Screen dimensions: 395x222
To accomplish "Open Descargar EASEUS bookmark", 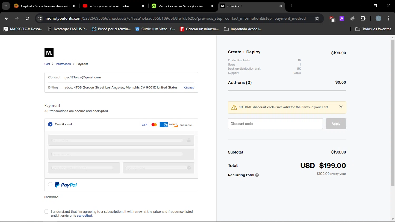I will (x=67, y=29).
